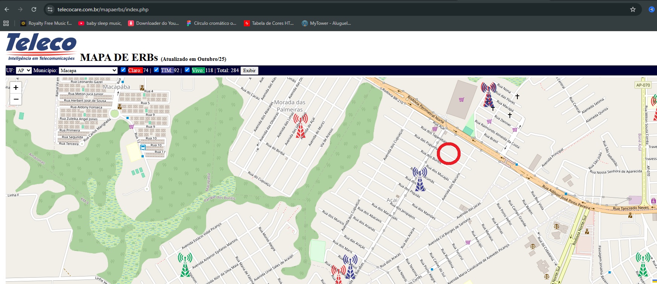Click the red Claro color label

tap(135, 70)
